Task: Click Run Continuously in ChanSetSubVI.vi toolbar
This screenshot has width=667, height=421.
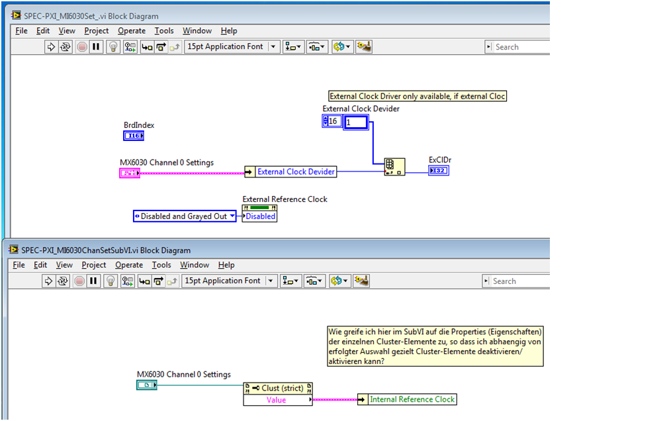Action: pos(62,281)
